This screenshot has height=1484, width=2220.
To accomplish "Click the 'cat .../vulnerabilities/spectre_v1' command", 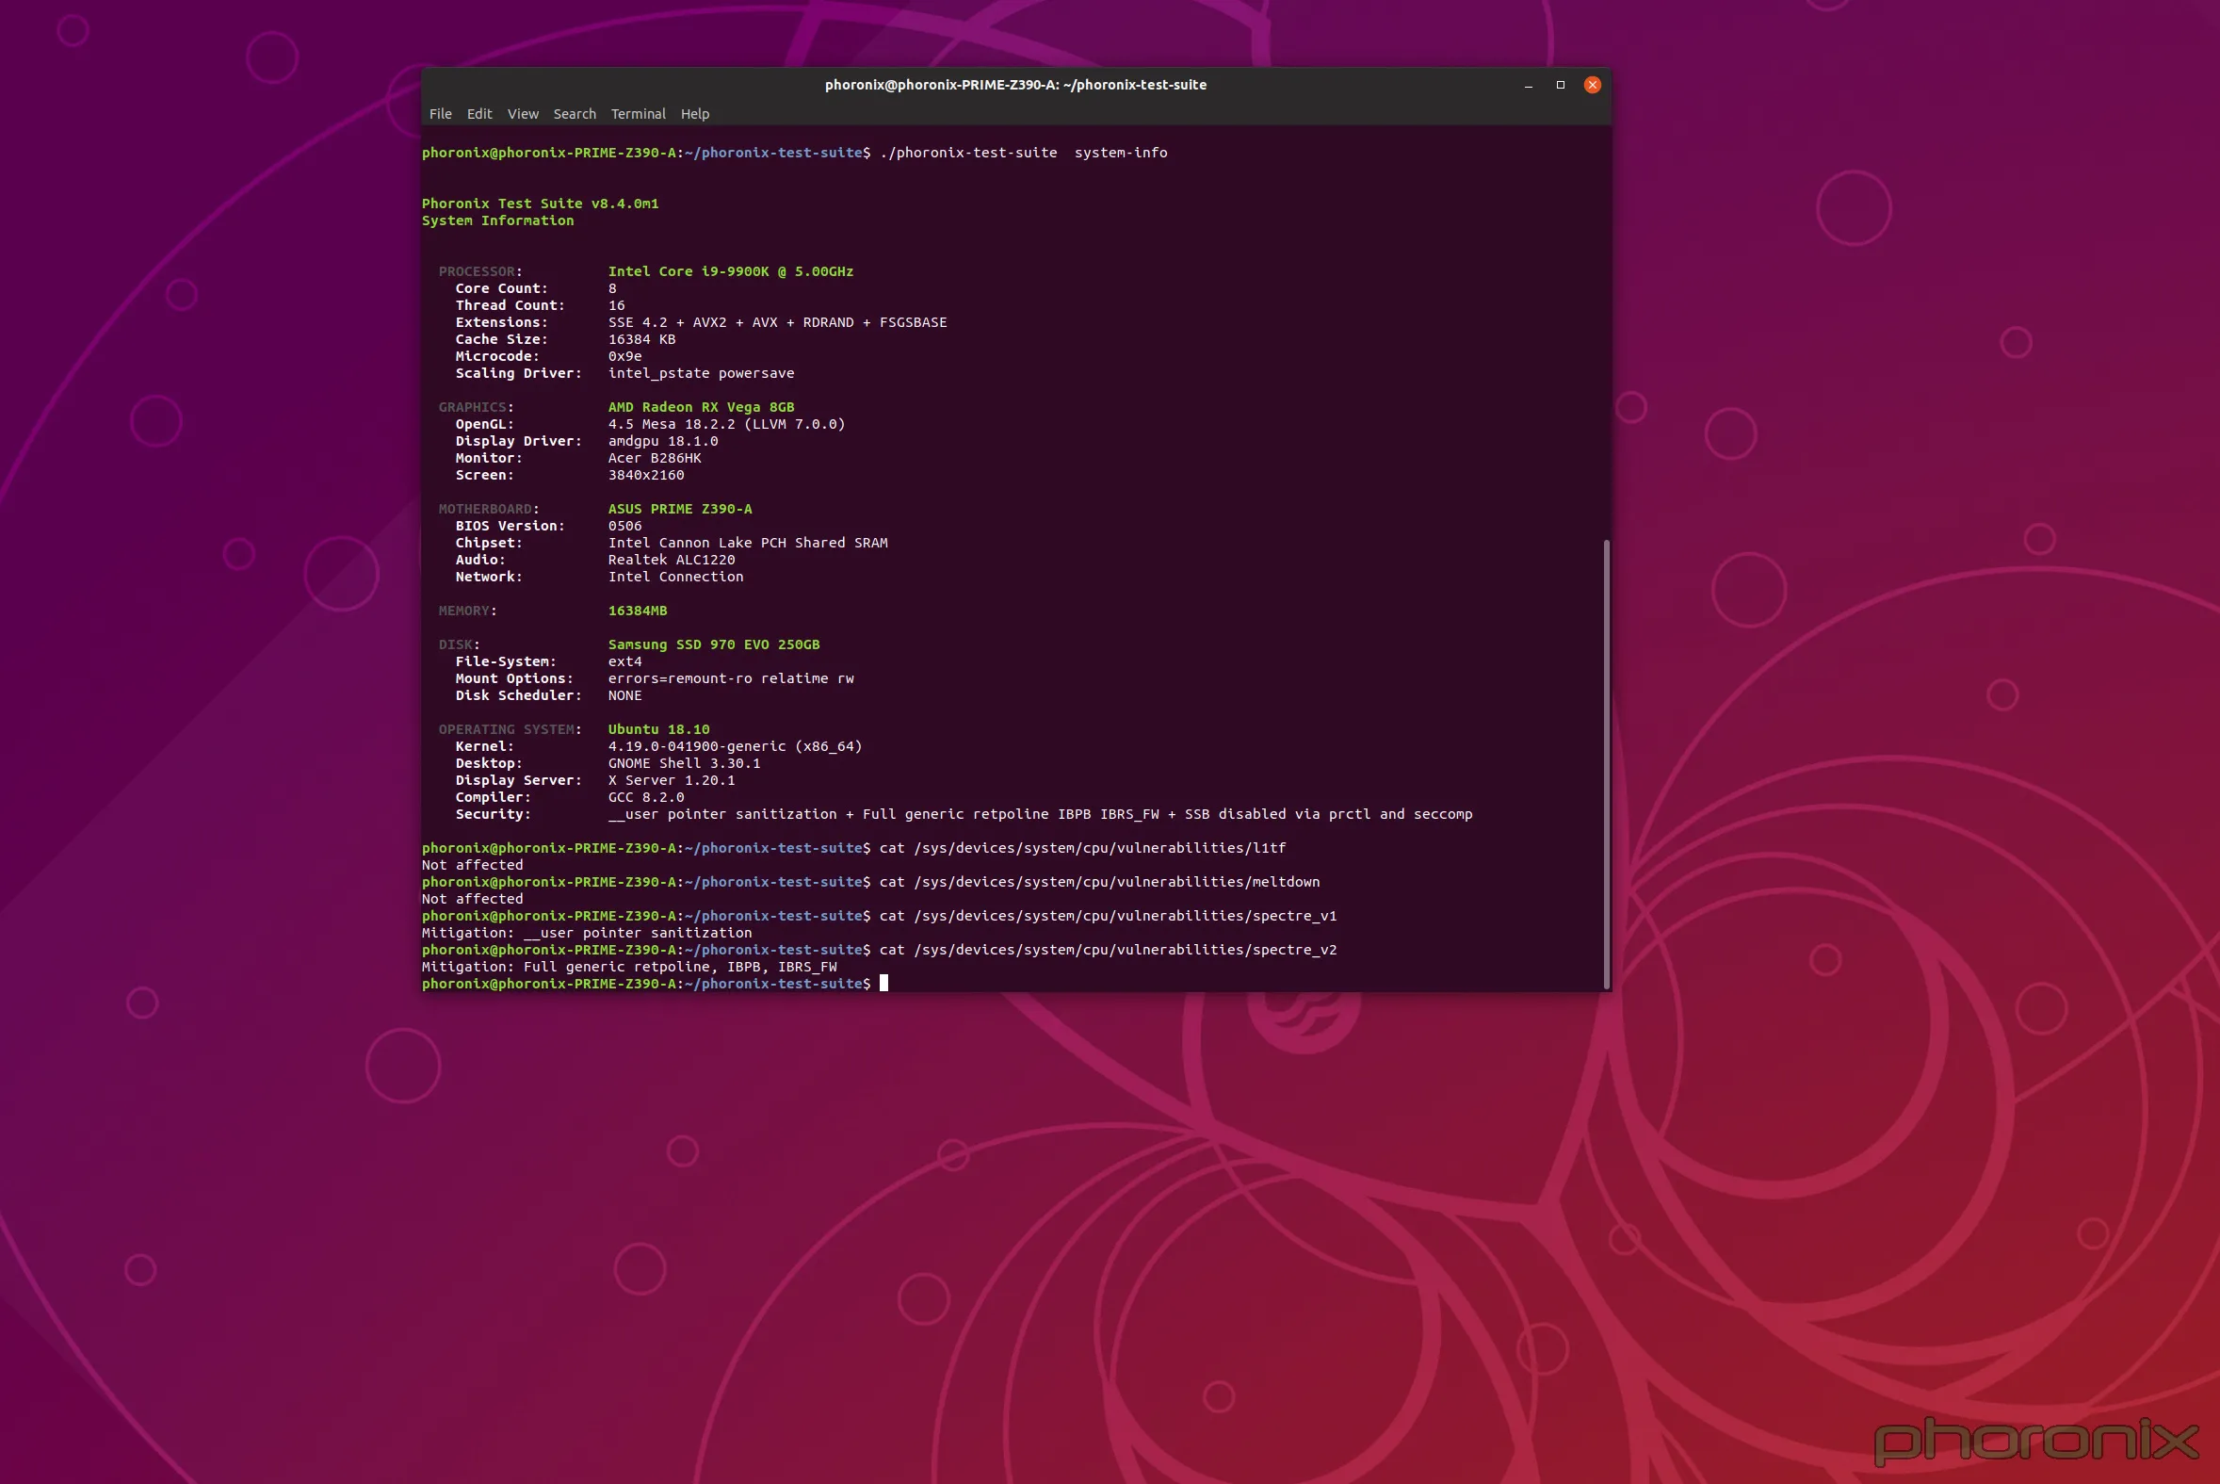I will 1109,916.
